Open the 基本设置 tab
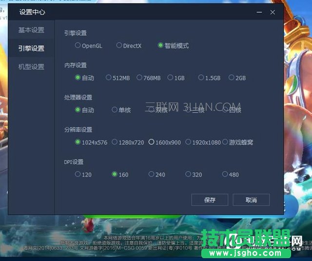The image size is (312, 261). pyautogui.click(x=31, y=30)
